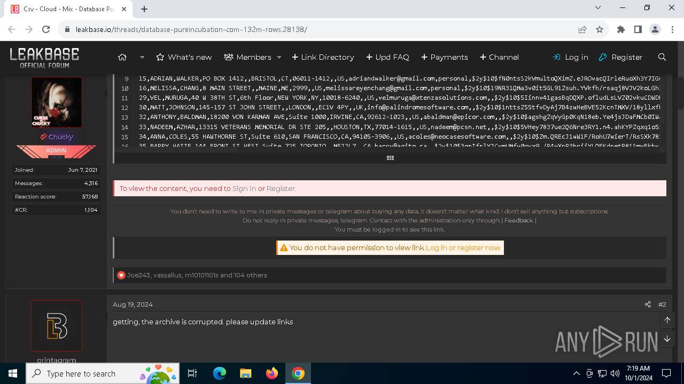Show hidden system tray icons
The height and width of the screenshot is (384, 684).
point(576,373)
